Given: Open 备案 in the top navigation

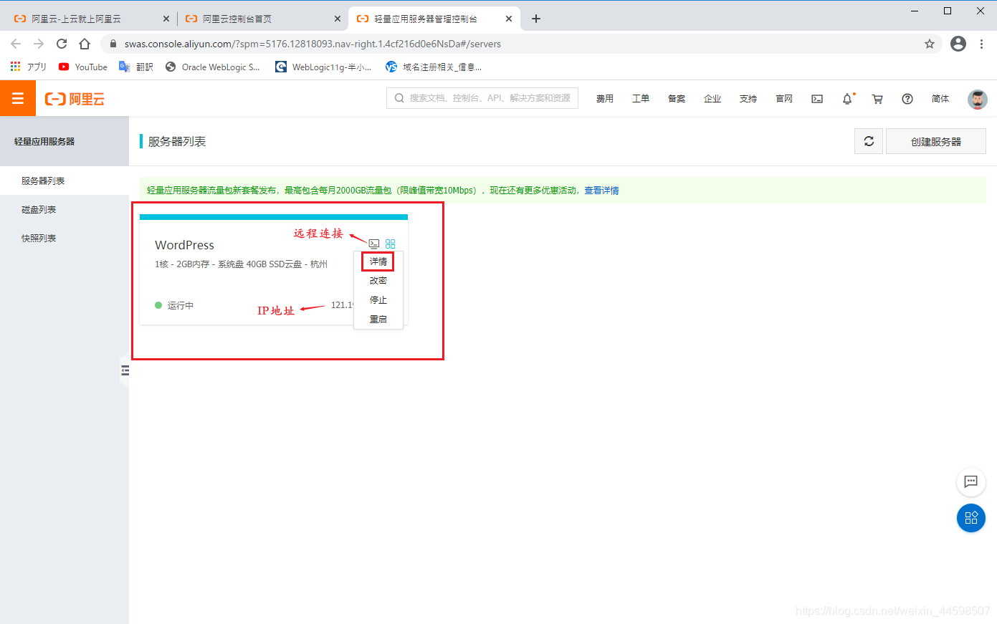Looking at the screenshot, I should point(677,99).
